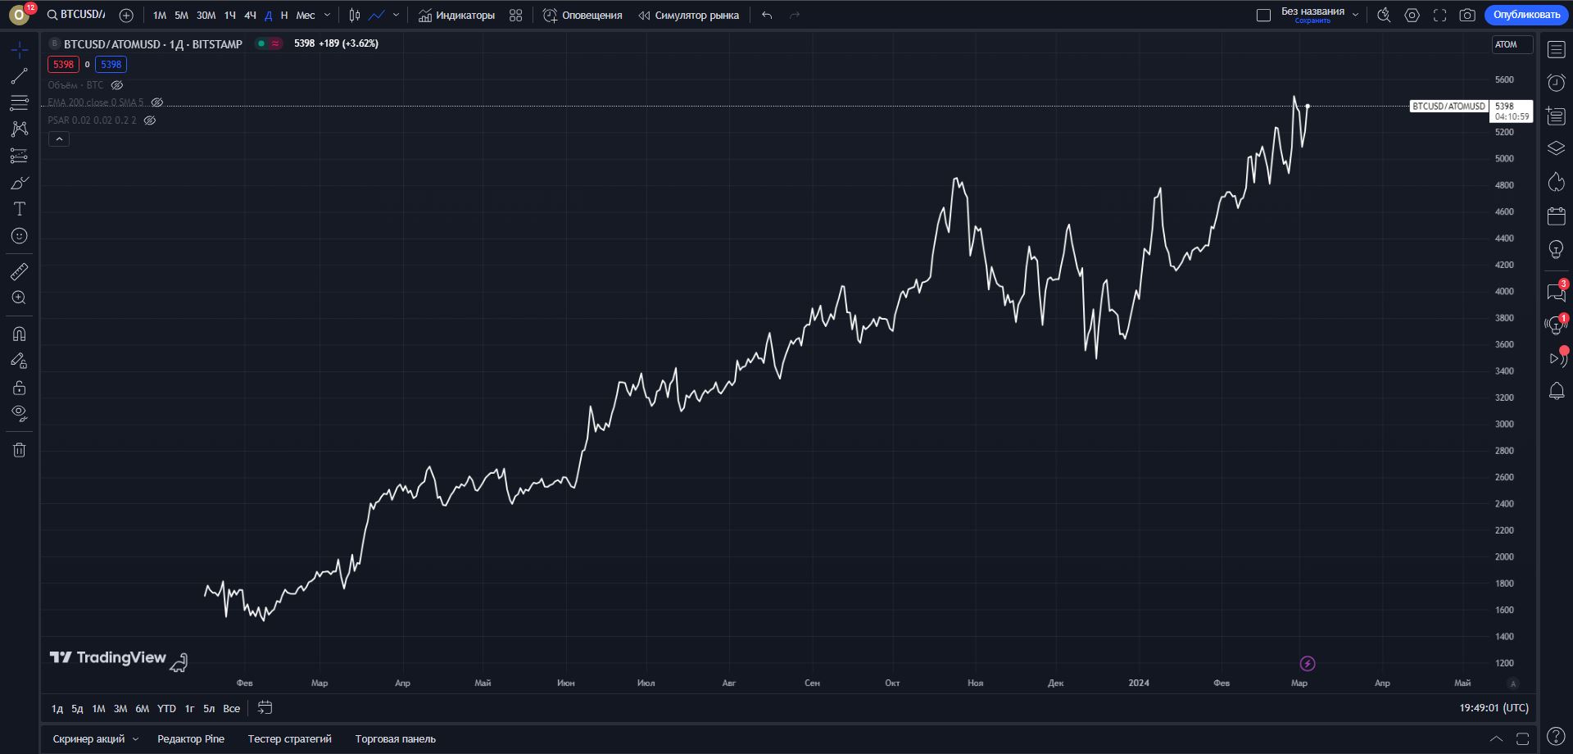Image resolution: width=1573 pixels, height=754 pixels.
Task: Select the brush drawing tool
Action: (20, 182)
